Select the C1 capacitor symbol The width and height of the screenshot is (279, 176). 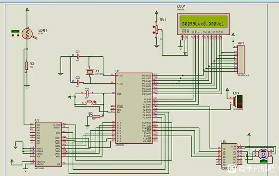click(x=78, y=57)
